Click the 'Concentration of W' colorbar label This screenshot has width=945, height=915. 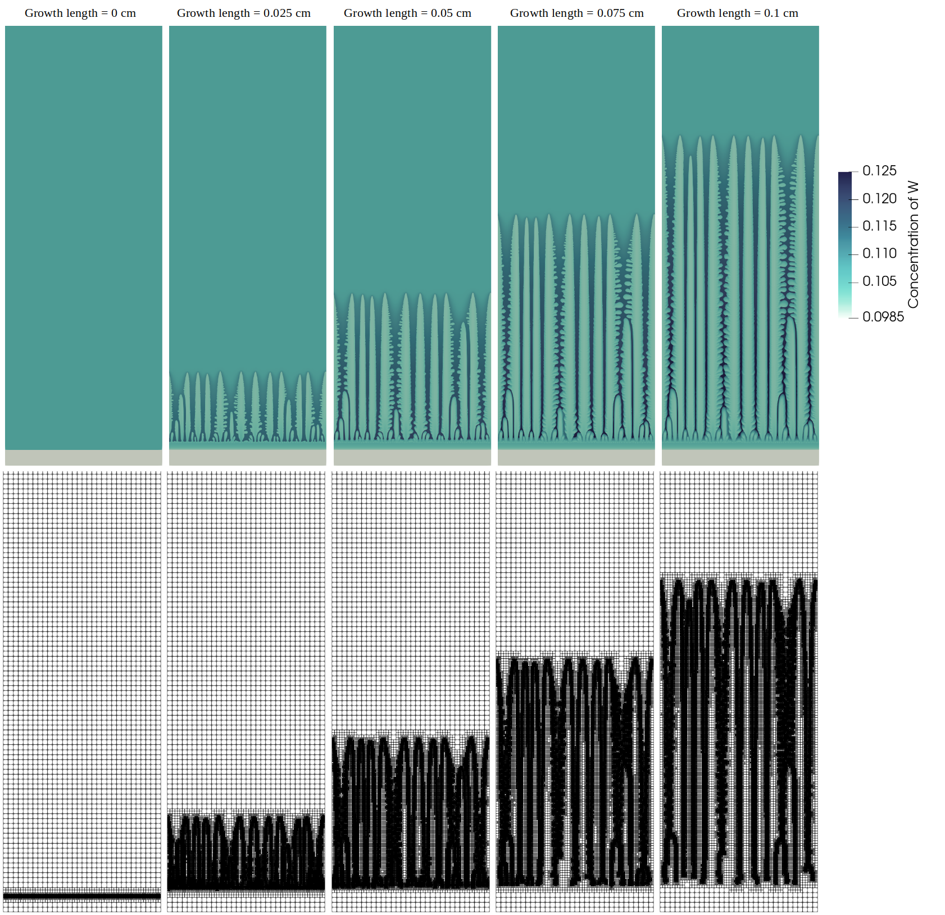click(x=913, y=244)
